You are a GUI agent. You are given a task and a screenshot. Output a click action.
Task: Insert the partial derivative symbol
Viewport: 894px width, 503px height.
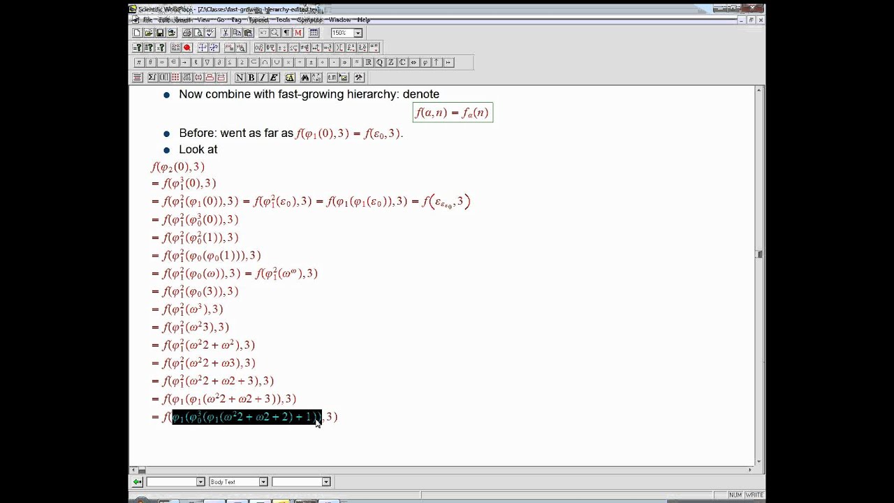point(219,62)
